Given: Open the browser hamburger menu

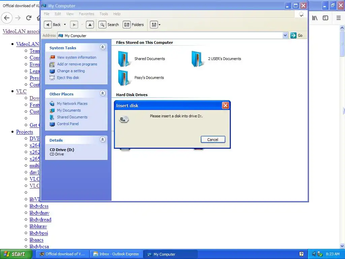Looking at the screenshot, I should point(338,18).
